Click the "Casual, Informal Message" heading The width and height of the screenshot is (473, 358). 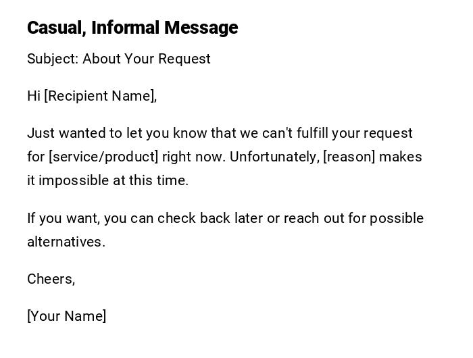coord(132,28)
